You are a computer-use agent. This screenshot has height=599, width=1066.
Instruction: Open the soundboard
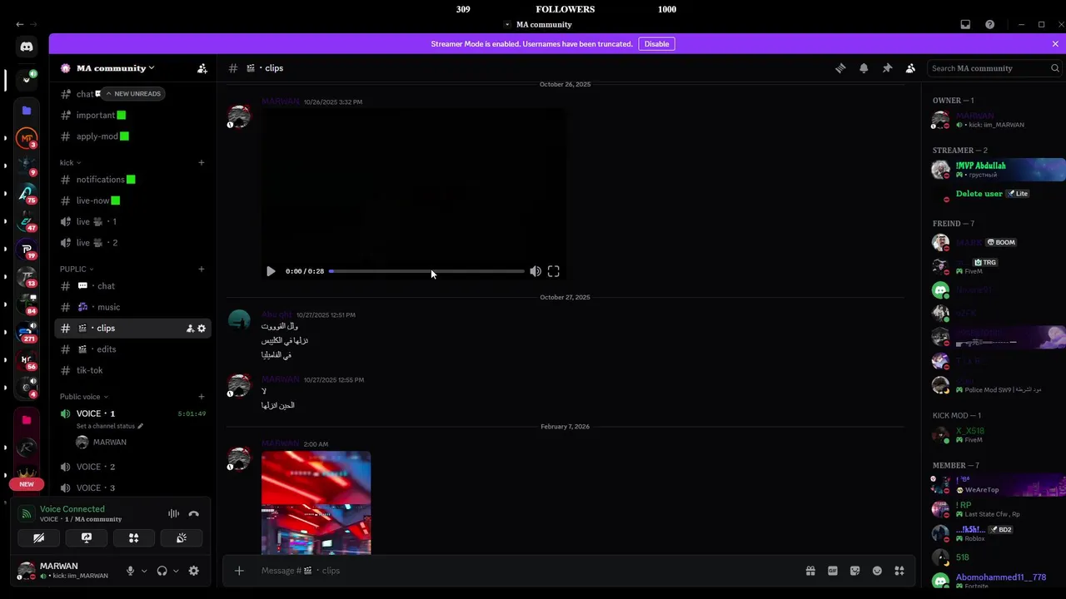(181, 538)
